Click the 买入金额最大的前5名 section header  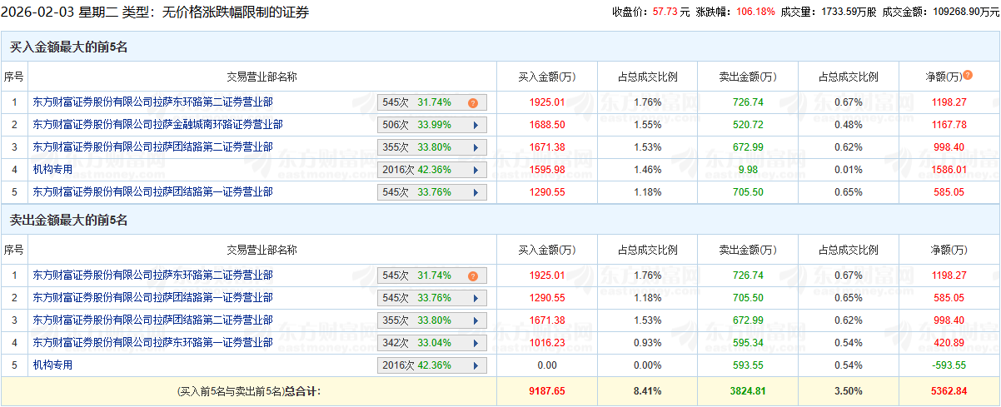pos(68,47)
